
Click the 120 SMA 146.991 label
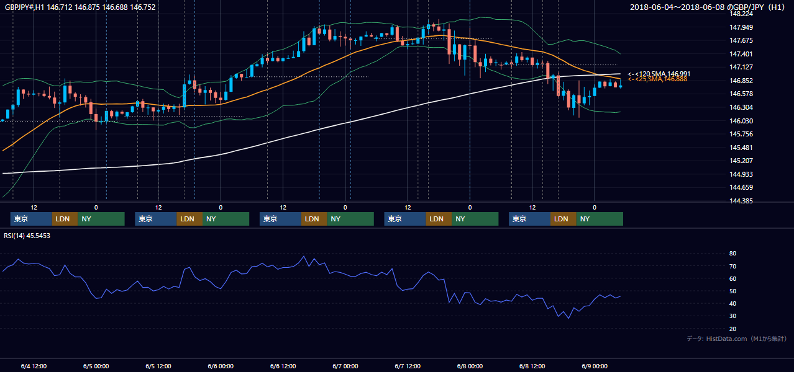(659, 74)
